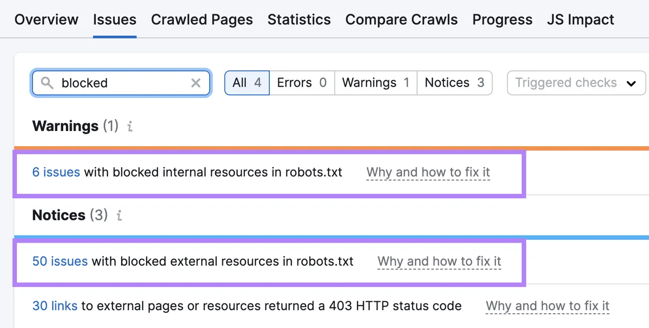The width and height of the screenshot is (649, 328).
Task: Open fix help for blocked internal resources
Action: tap(428, 172)
